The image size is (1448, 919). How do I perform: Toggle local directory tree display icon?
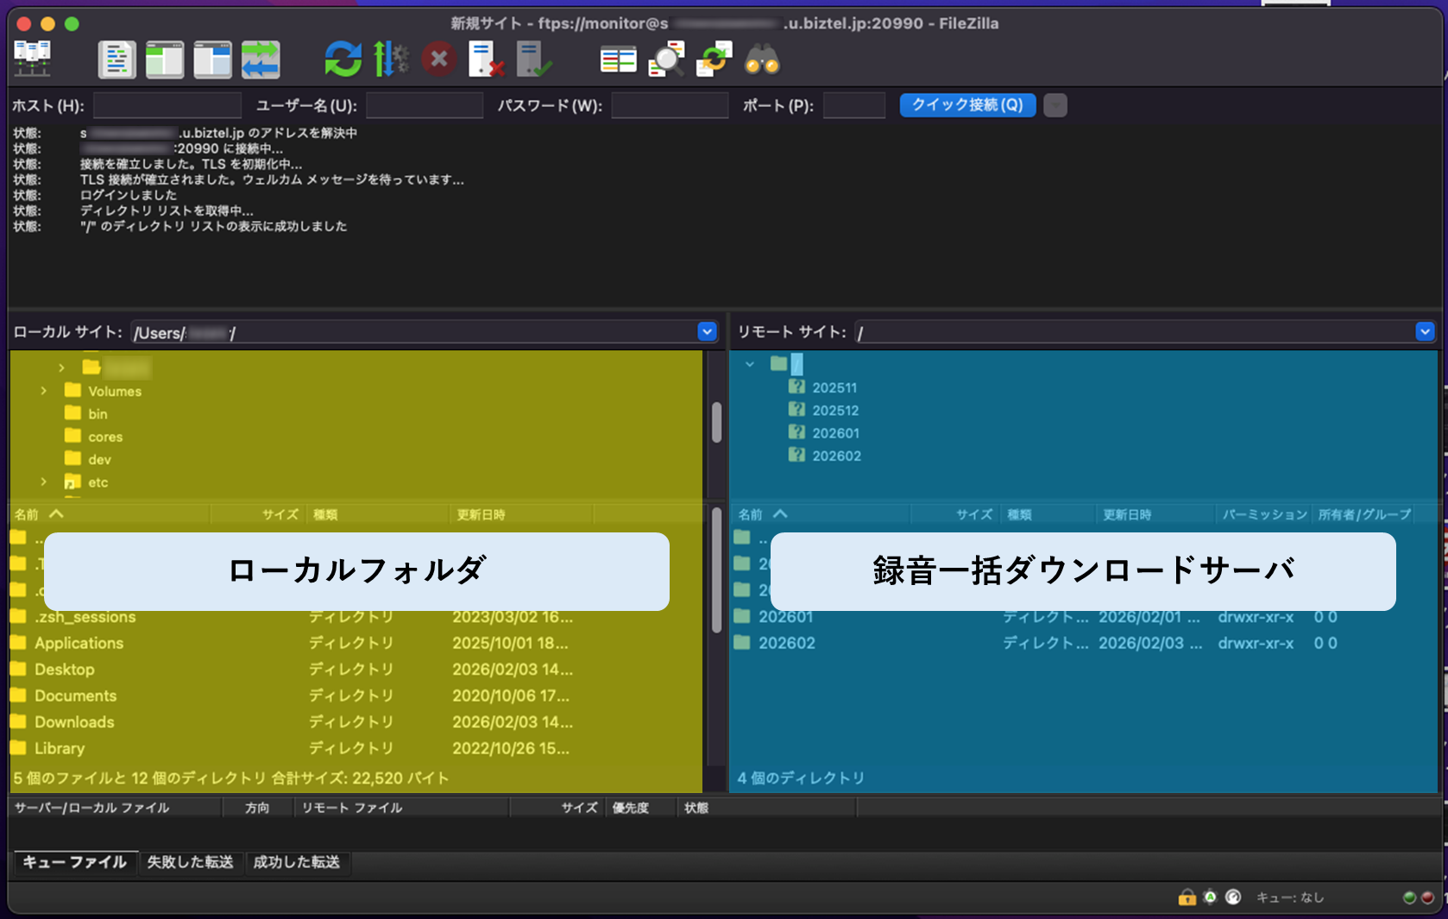point(164,60)
